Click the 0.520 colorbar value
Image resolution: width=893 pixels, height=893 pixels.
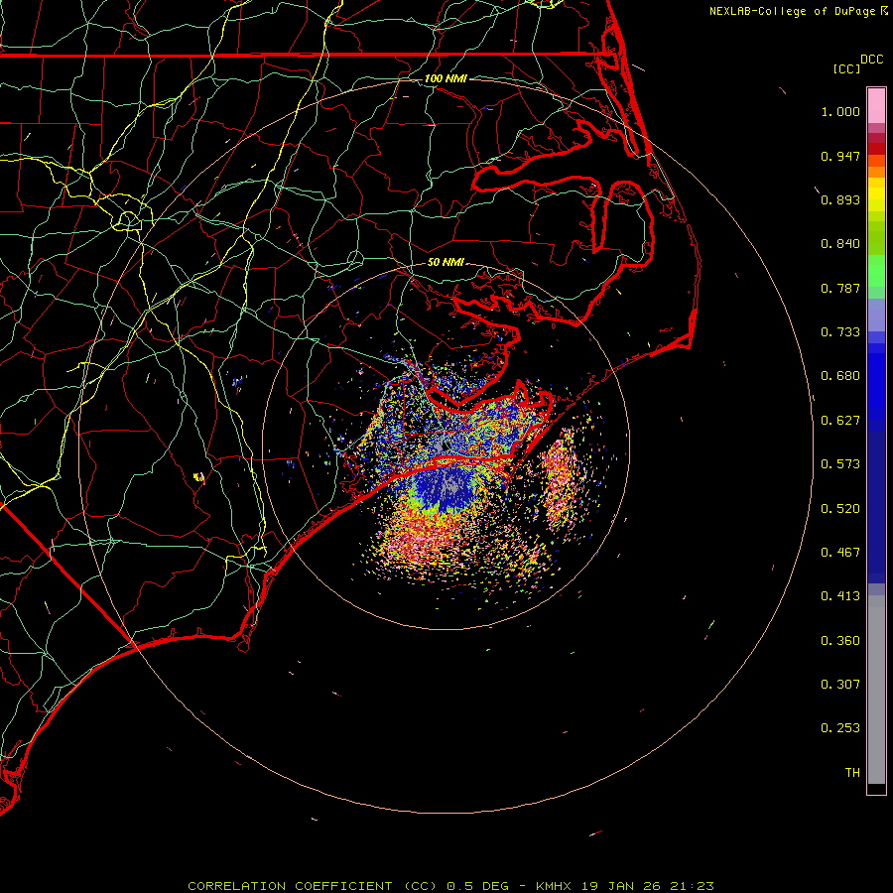tap(840, 509)
